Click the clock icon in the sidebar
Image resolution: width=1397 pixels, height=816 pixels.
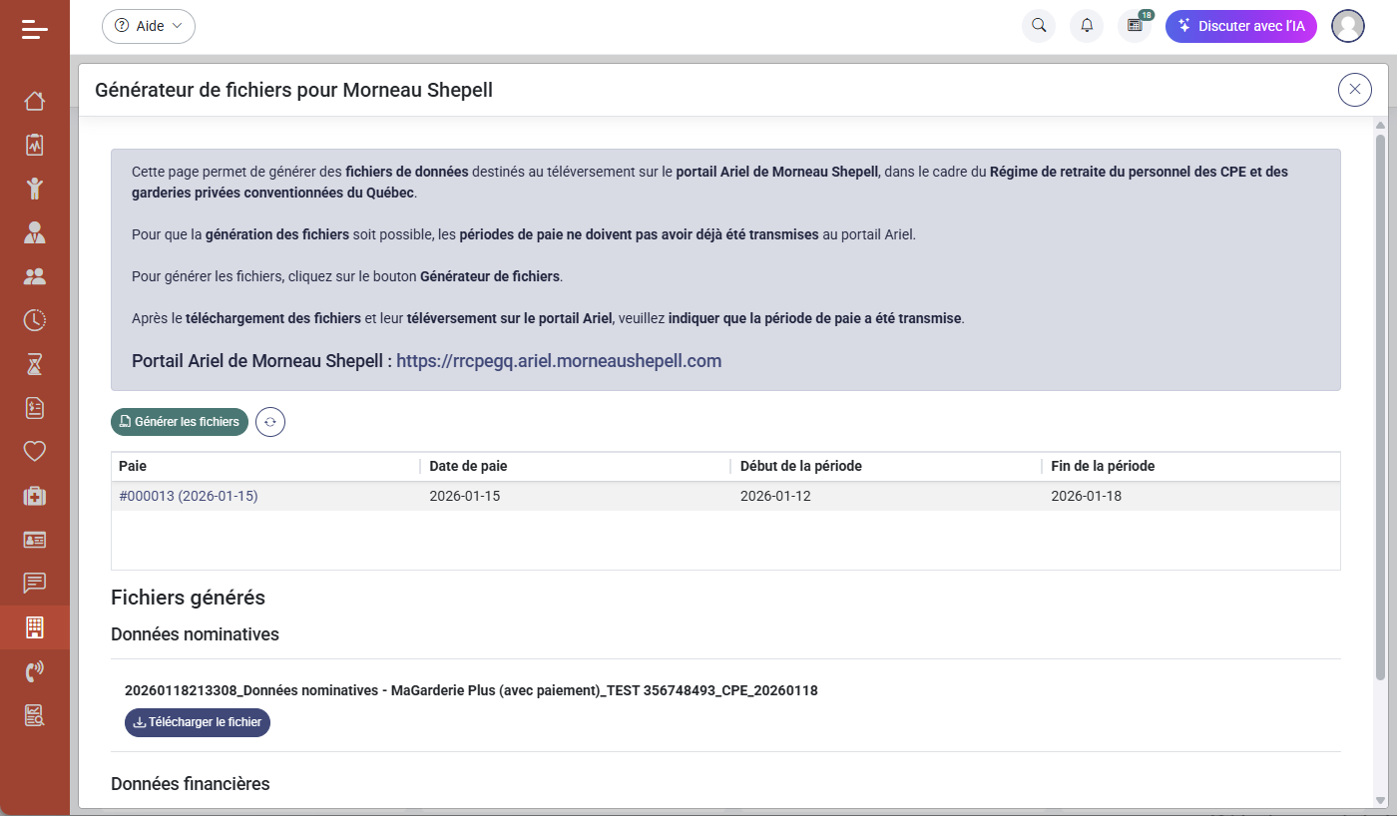pos(35,320)
